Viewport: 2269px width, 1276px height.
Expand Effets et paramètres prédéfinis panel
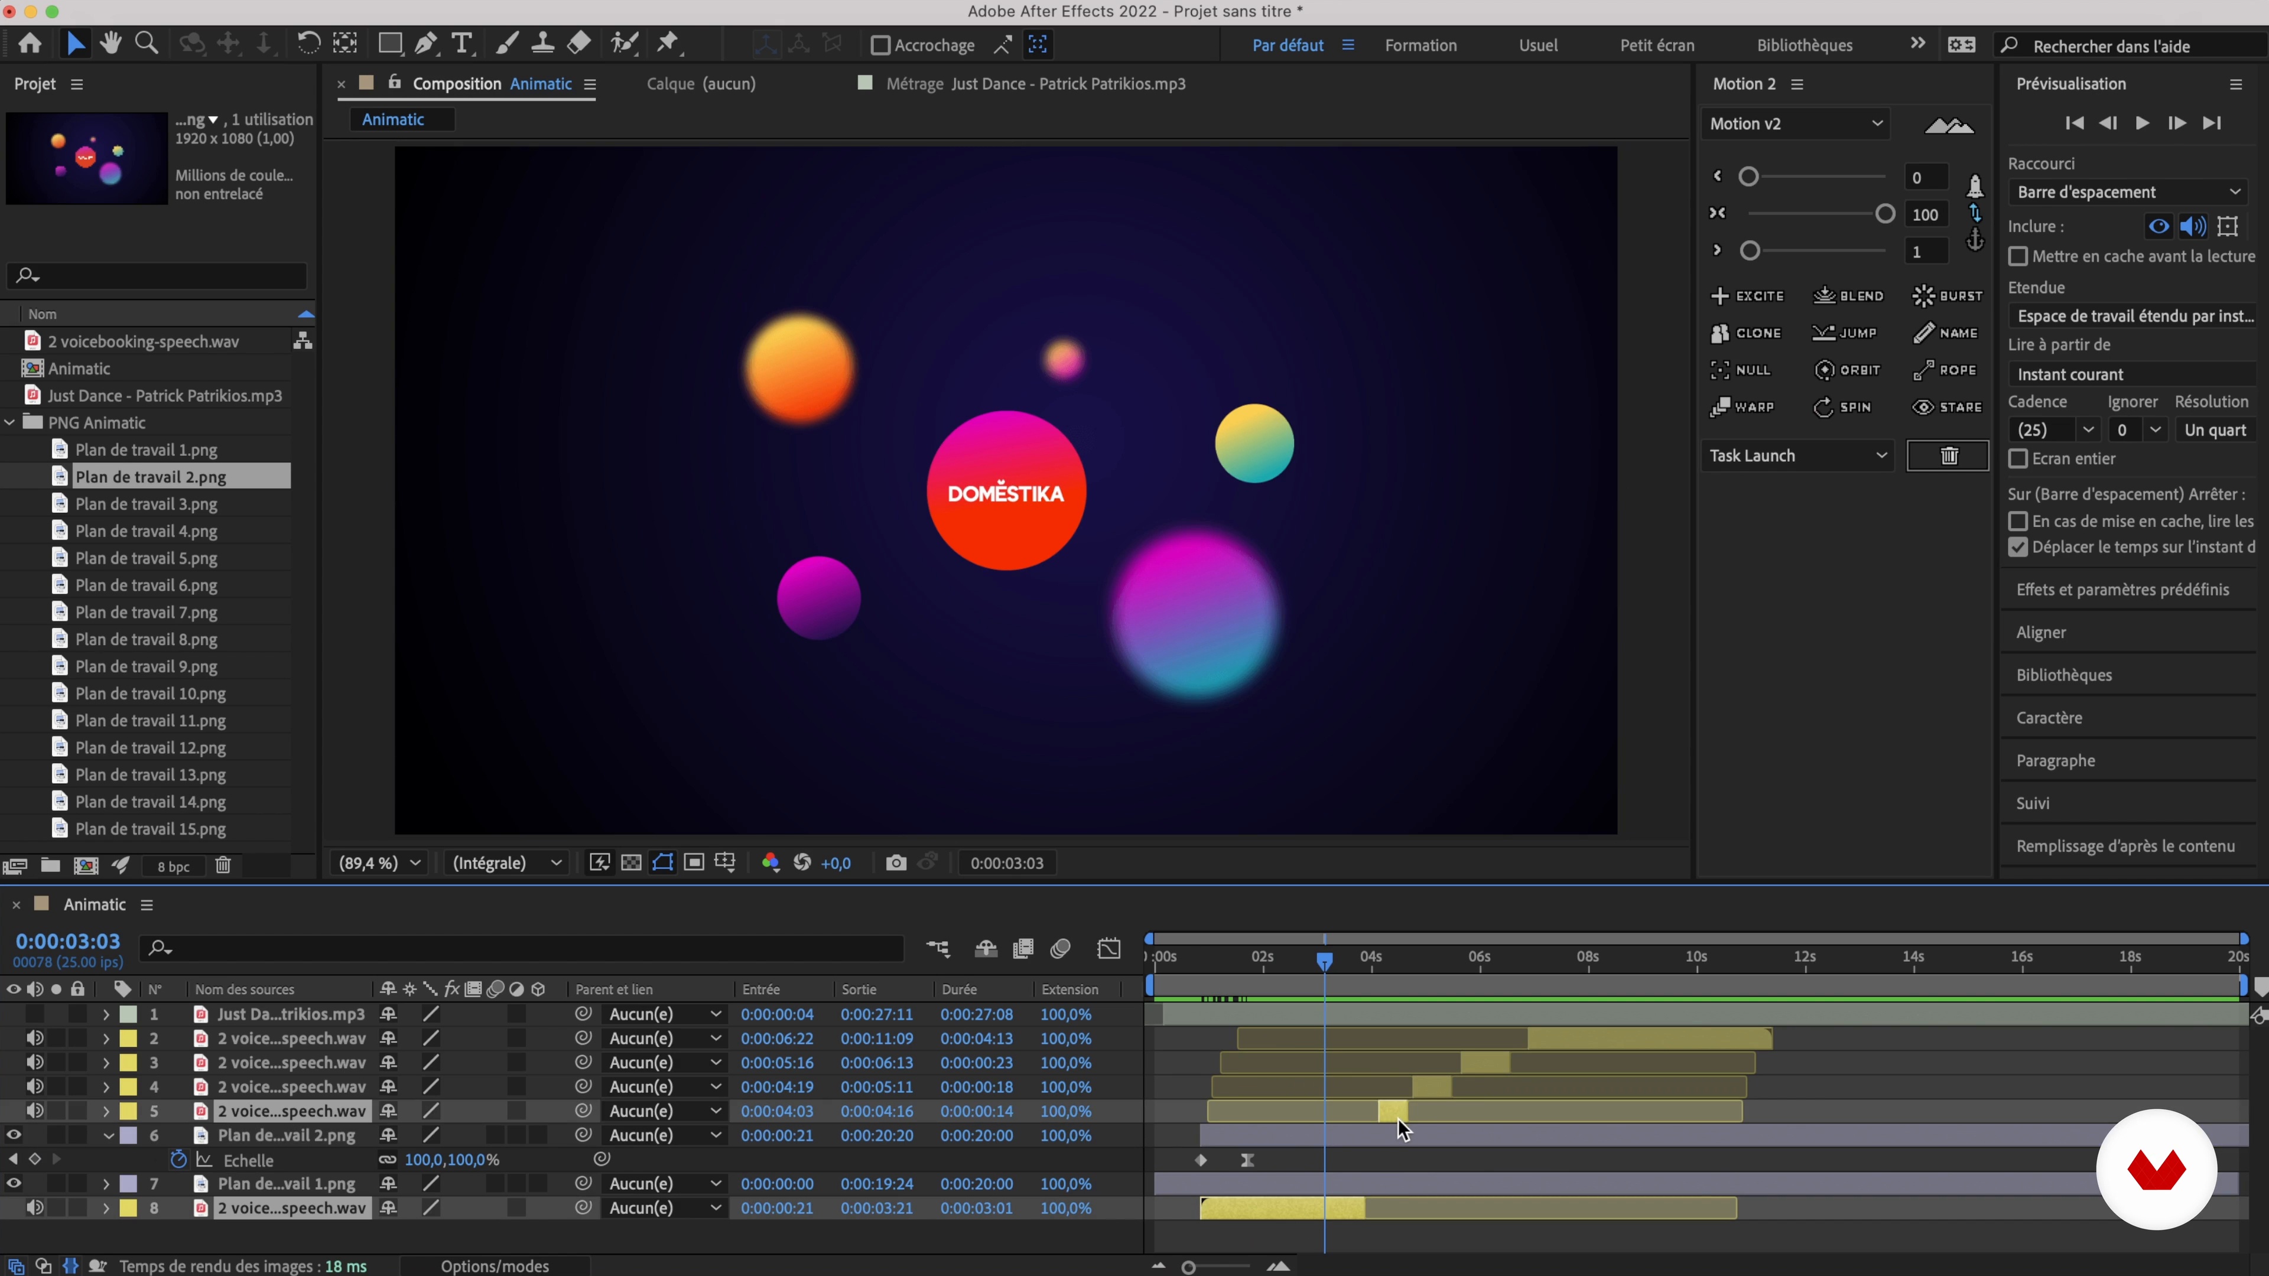click(2123, 590)
